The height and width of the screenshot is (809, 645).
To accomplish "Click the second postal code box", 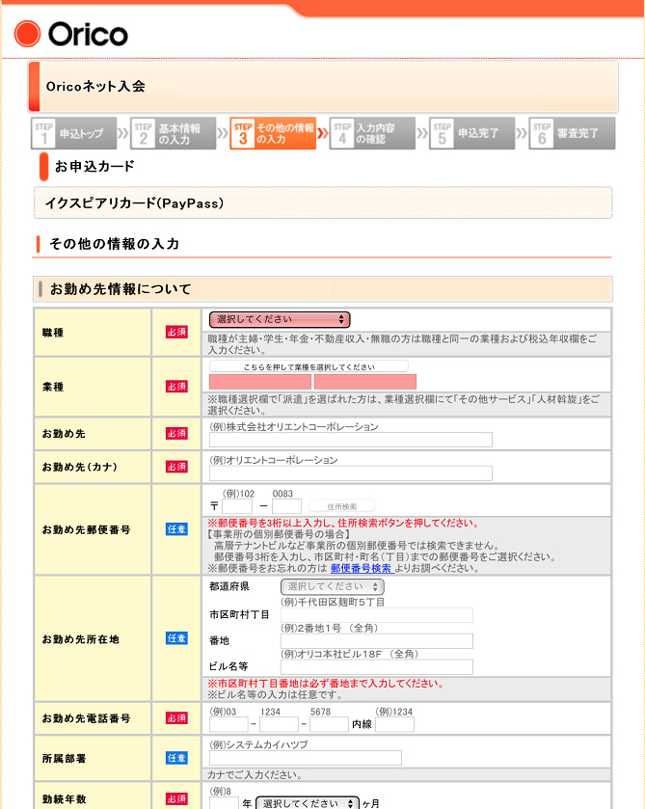I will pos(286,506).
